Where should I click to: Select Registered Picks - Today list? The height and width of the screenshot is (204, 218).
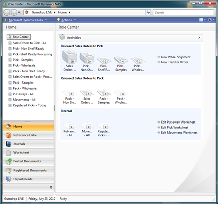[29, 105]
